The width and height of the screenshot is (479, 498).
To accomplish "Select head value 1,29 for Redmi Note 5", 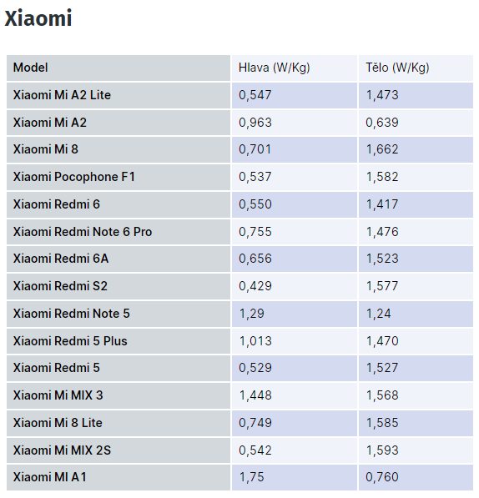I will [x=251, y=314].
